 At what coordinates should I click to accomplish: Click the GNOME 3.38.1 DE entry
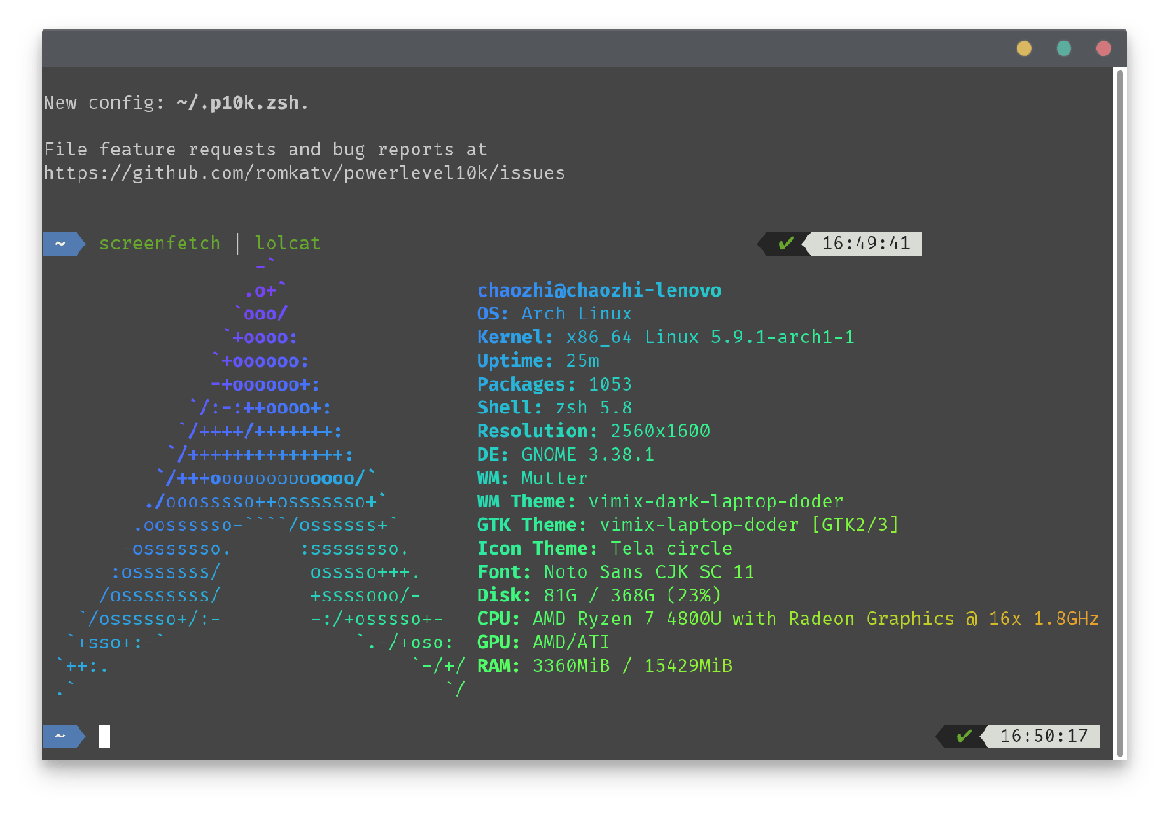coord(587,455)
